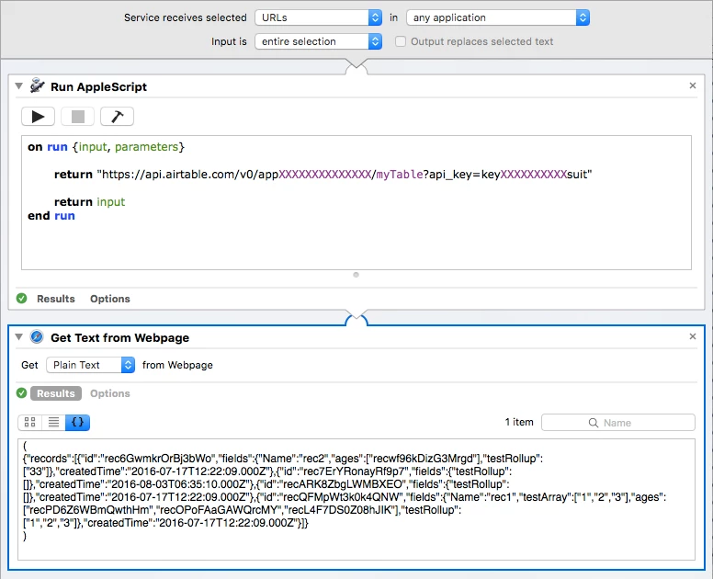Click the Run AppleScript title text
This screenshot has width=713, height=579.
click(98, 87)
